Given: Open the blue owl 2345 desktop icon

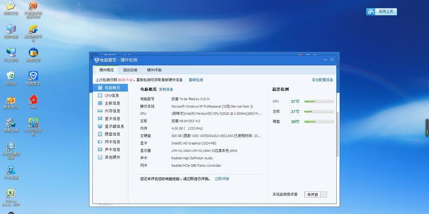Looking at the screenshot, I should (11, 172).
